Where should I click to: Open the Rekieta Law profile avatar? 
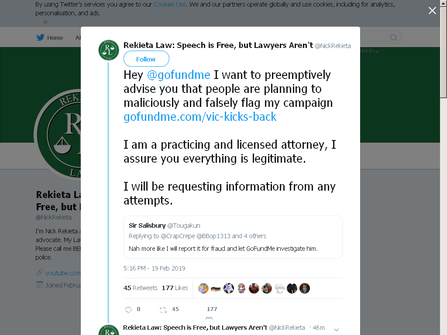tap(109, 50)
